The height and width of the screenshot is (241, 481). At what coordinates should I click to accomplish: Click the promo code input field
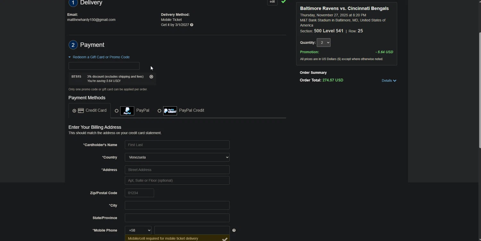click(104, 66)
